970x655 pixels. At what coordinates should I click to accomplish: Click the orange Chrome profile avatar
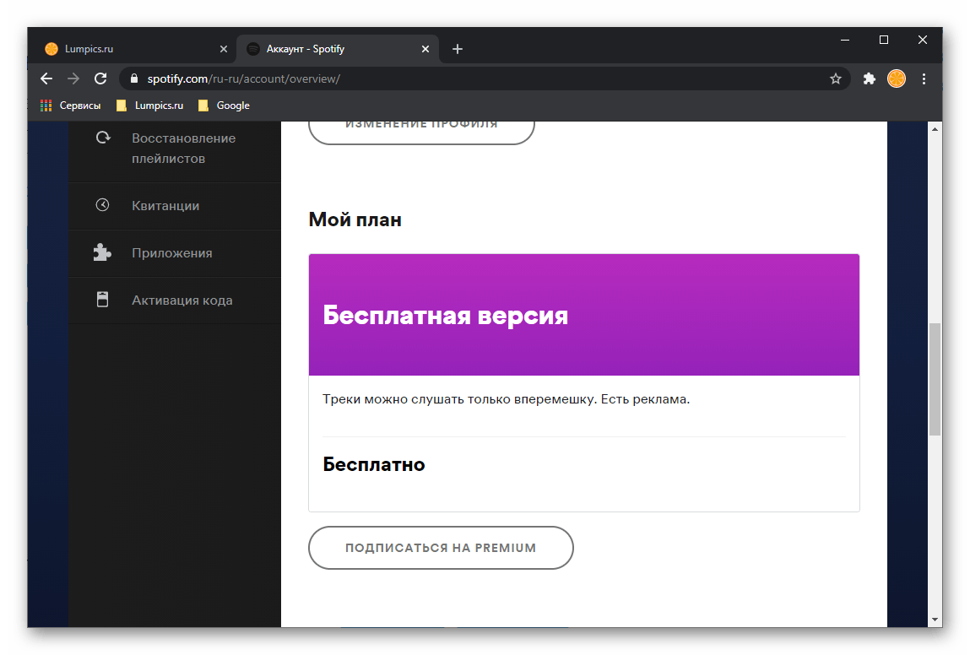coord(897,78)
